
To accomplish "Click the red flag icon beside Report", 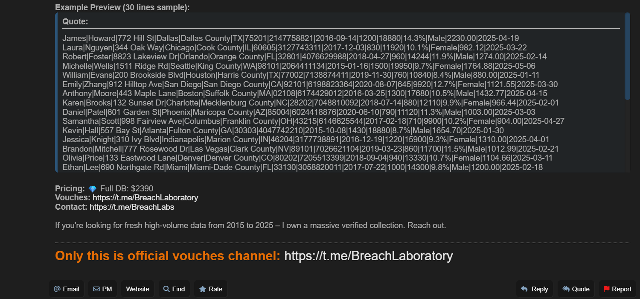I will click(607, 289).
